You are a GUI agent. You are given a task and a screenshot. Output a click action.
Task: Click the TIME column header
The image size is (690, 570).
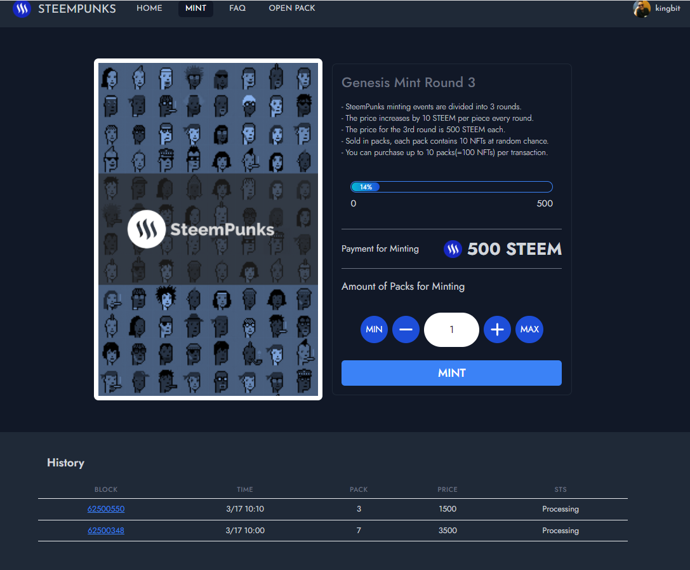click(245, 489)
